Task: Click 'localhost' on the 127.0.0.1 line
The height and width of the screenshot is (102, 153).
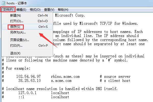Action: [60, 93]
